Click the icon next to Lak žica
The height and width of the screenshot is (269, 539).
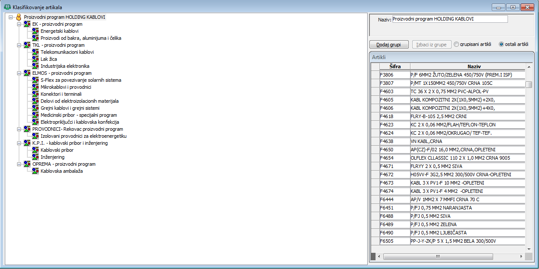(x=35, y=59)
